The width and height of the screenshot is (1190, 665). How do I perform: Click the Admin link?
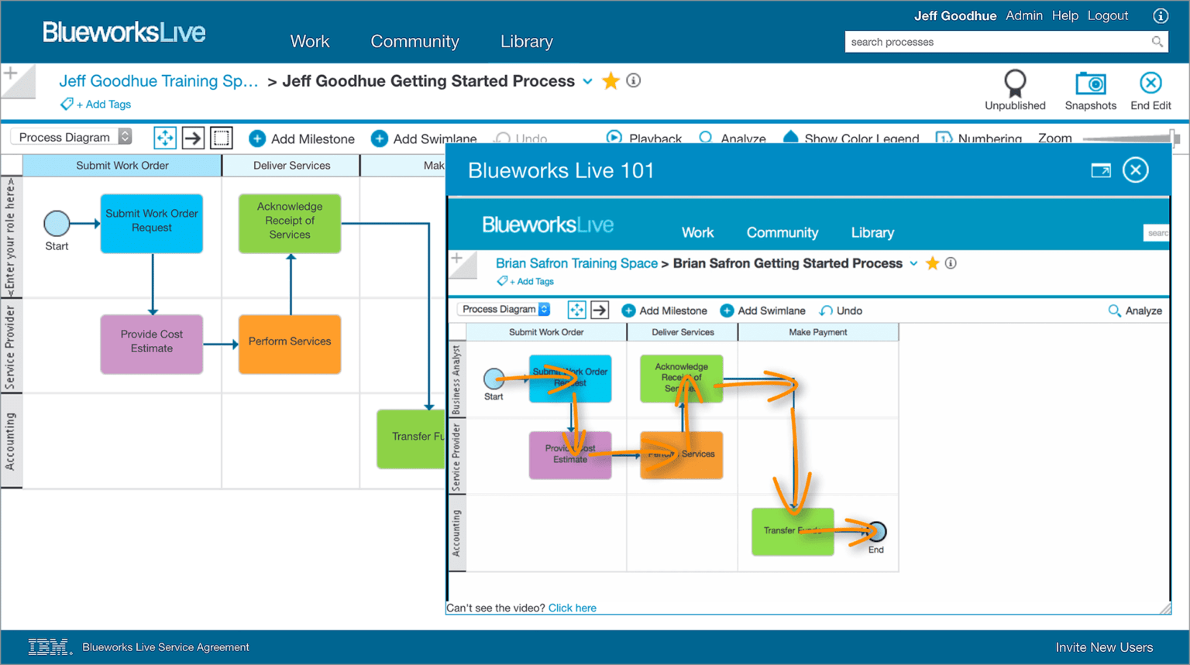point(1024,15)
